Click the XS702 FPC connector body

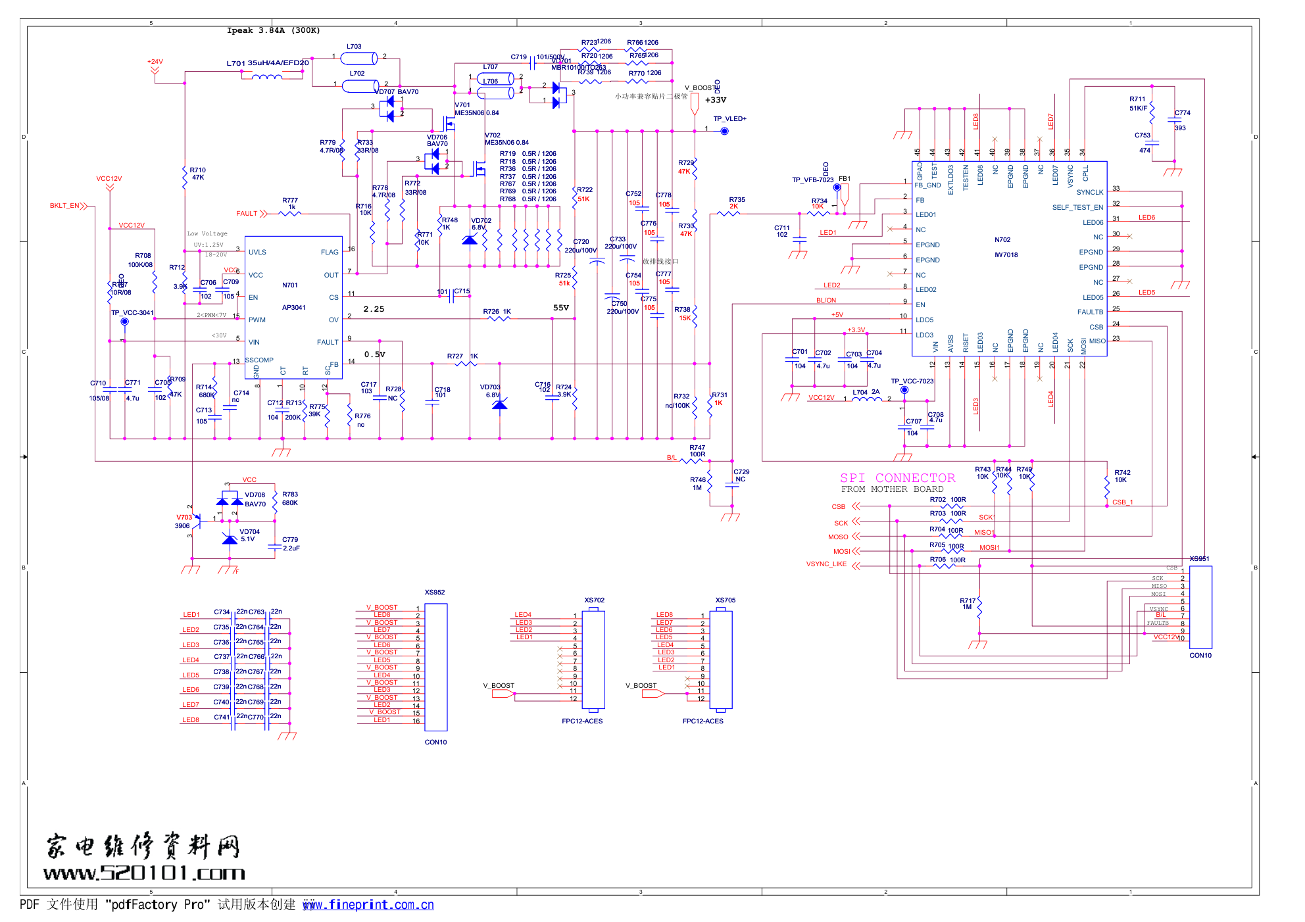593,660
